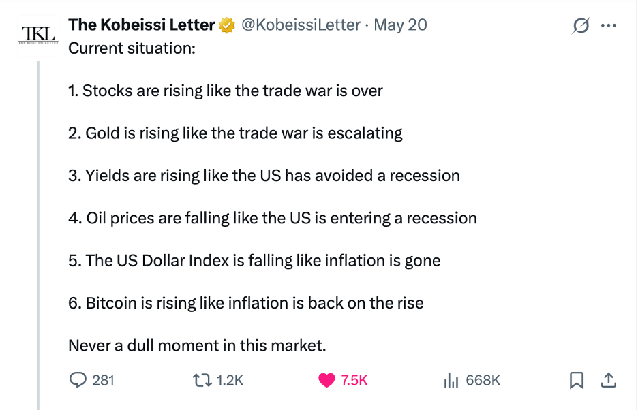Click the repost arrows icon

pos(204,380)
